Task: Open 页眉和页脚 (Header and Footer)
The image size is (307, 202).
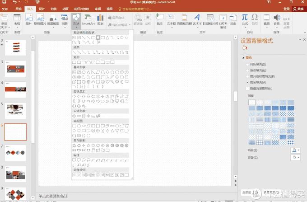Action: [184, 20]
